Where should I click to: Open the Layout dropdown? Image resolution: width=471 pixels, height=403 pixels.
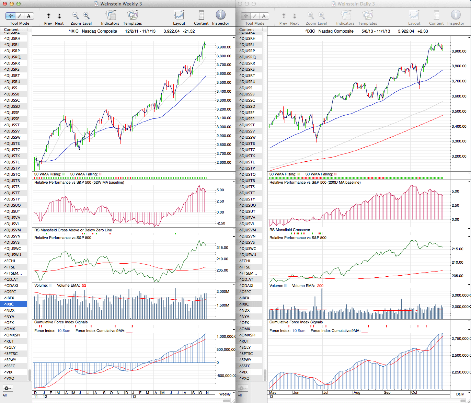179,15
